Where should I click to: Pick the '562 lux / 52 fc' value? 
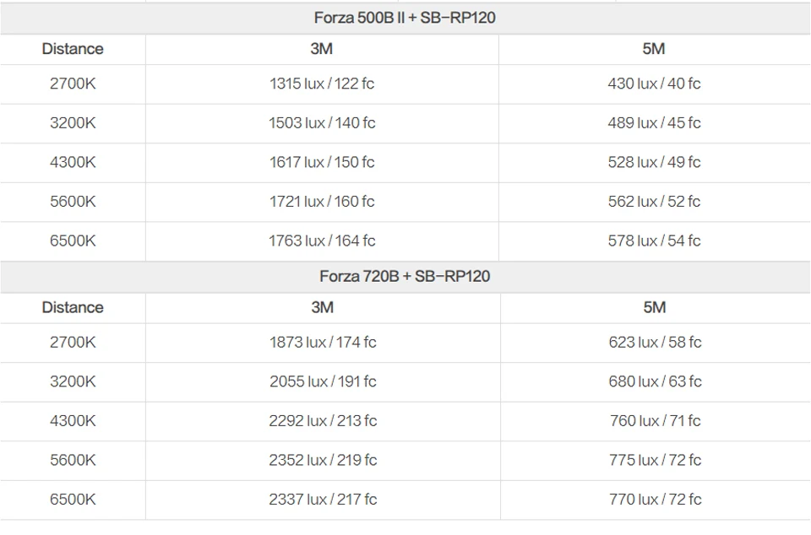tap(654, 202)
